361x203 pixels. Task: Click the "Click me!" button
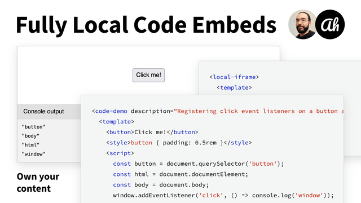(148, 75)
